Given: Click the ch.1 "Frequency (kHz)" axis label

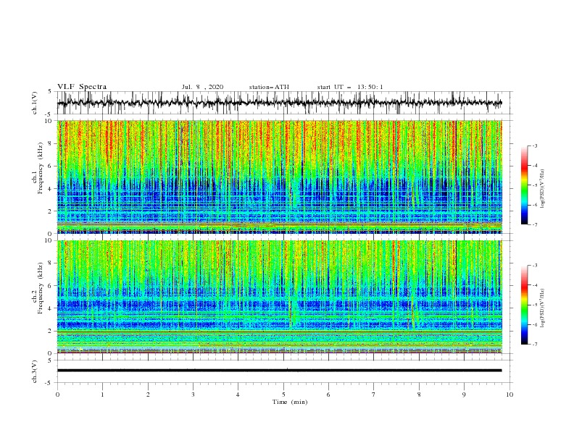Looking at the screenshot, I should (x=40, y=169).
